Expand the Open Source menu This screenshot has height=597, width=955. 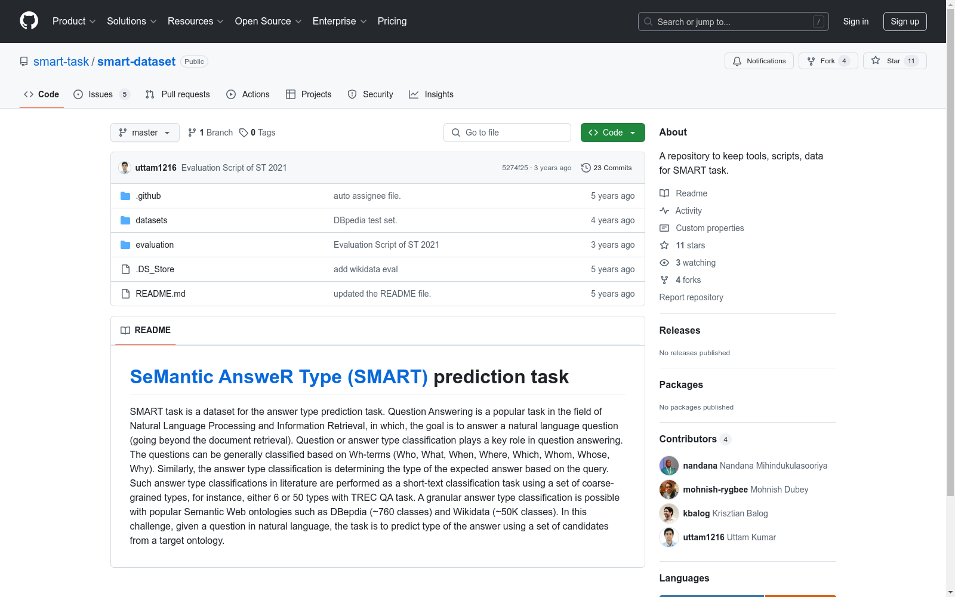pos(269,21)
